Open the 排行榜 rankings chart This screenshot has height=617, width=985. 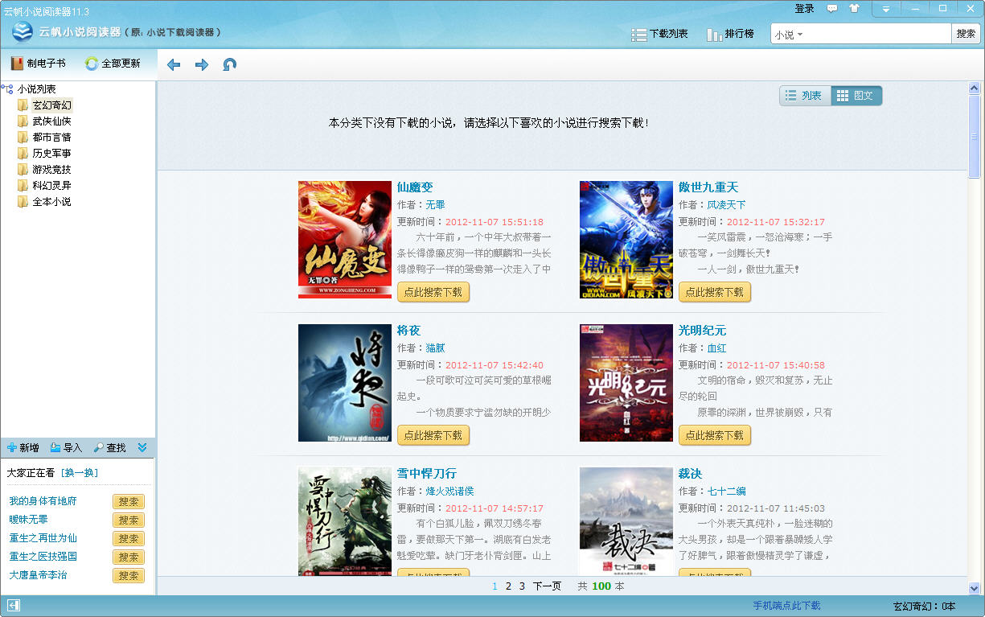pyautogui.click(x=730, y=34)
